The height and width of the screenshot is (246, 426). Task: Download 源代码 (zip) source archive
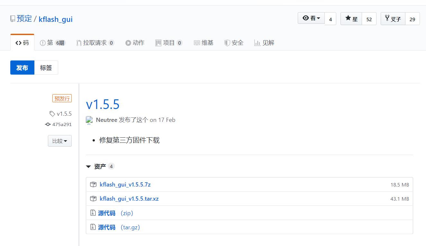coord(115,213)
